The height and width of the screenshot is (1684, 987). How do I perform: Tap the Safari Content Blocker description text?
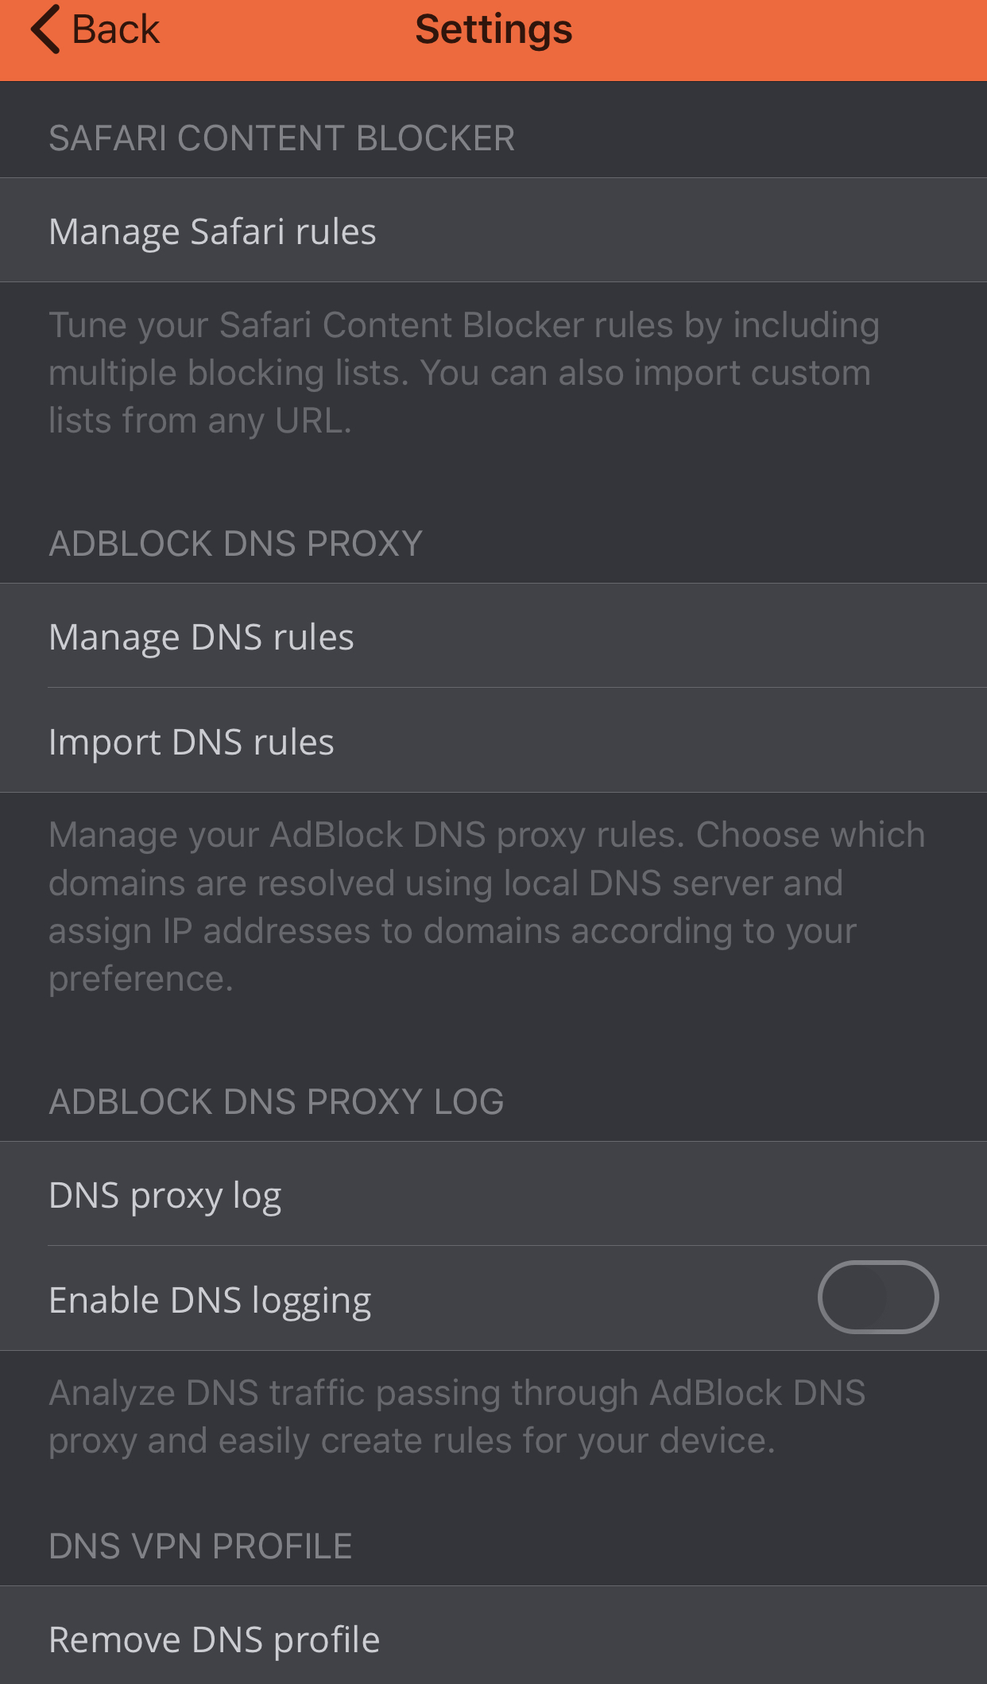coord(464,373)
